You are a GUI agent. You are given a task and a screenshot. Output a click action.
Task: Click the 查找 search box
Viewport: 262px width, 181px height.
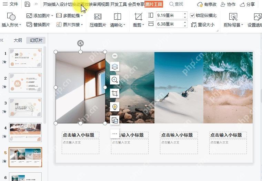click(x=176, y=4)
